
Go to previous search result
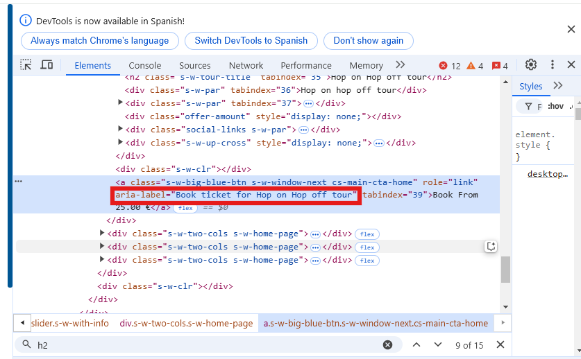coord(416,345)
